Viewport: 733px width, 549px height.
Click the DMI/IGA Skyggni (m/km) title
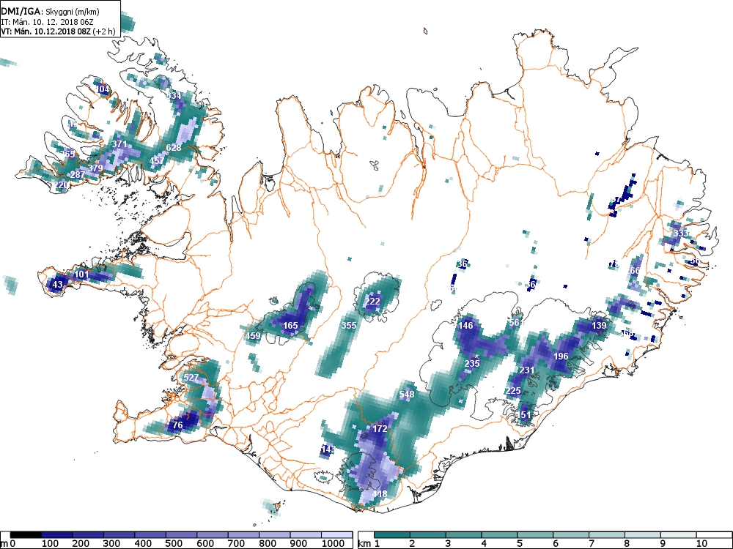click(50, 12)
